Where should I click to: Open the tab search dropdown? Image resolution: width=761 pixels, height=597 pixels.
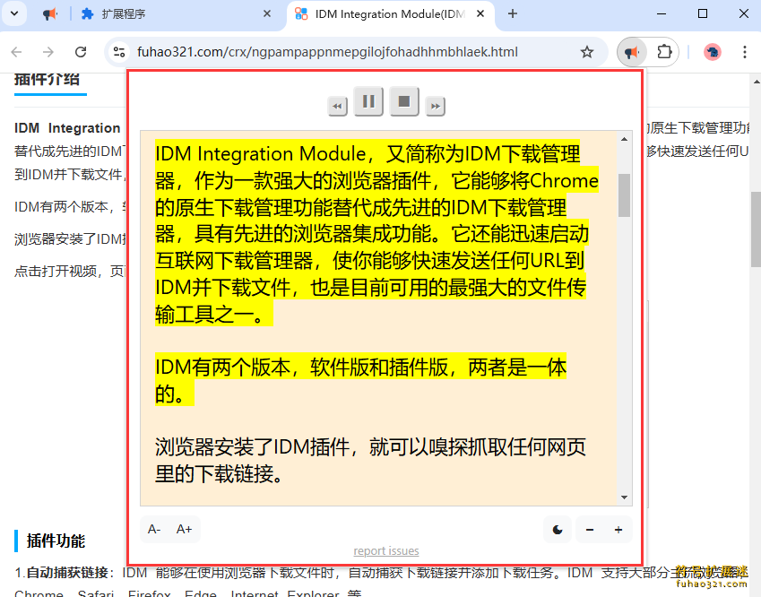[14, 13]
